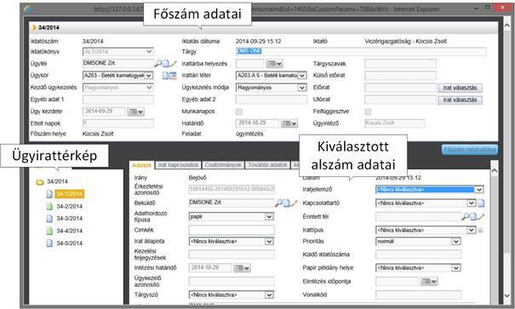Open the Határidő calendar picker
Viewport: 515px width, 309px height.
point(289,123)
